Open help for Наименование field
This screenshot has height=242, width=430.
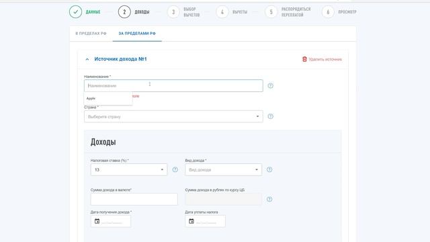[x=270, y=85]
